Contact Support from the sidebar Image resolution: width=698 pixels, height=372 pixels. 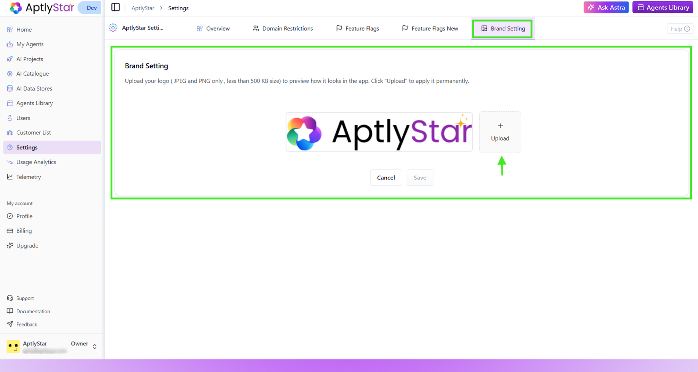point(24,298)
